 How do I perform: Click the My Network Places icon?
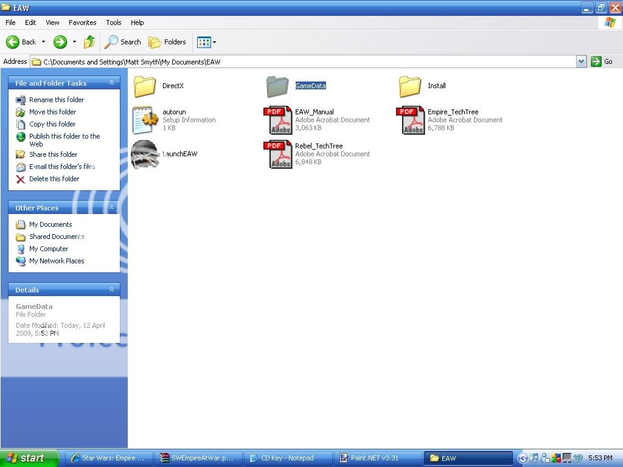coord(21,261)
